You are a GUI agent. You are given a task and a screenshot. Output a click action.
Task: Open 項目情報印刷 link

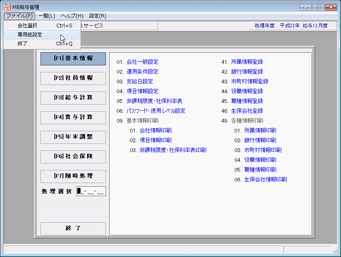click(155, 140)
